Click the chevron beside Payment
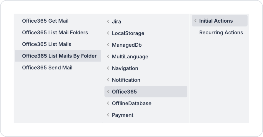Screen dimensions: 263x137 coord(108,115)
